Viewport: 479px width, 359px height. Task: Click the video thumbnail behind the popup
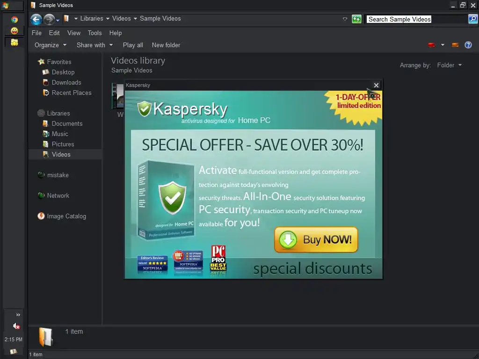point(118,96)
